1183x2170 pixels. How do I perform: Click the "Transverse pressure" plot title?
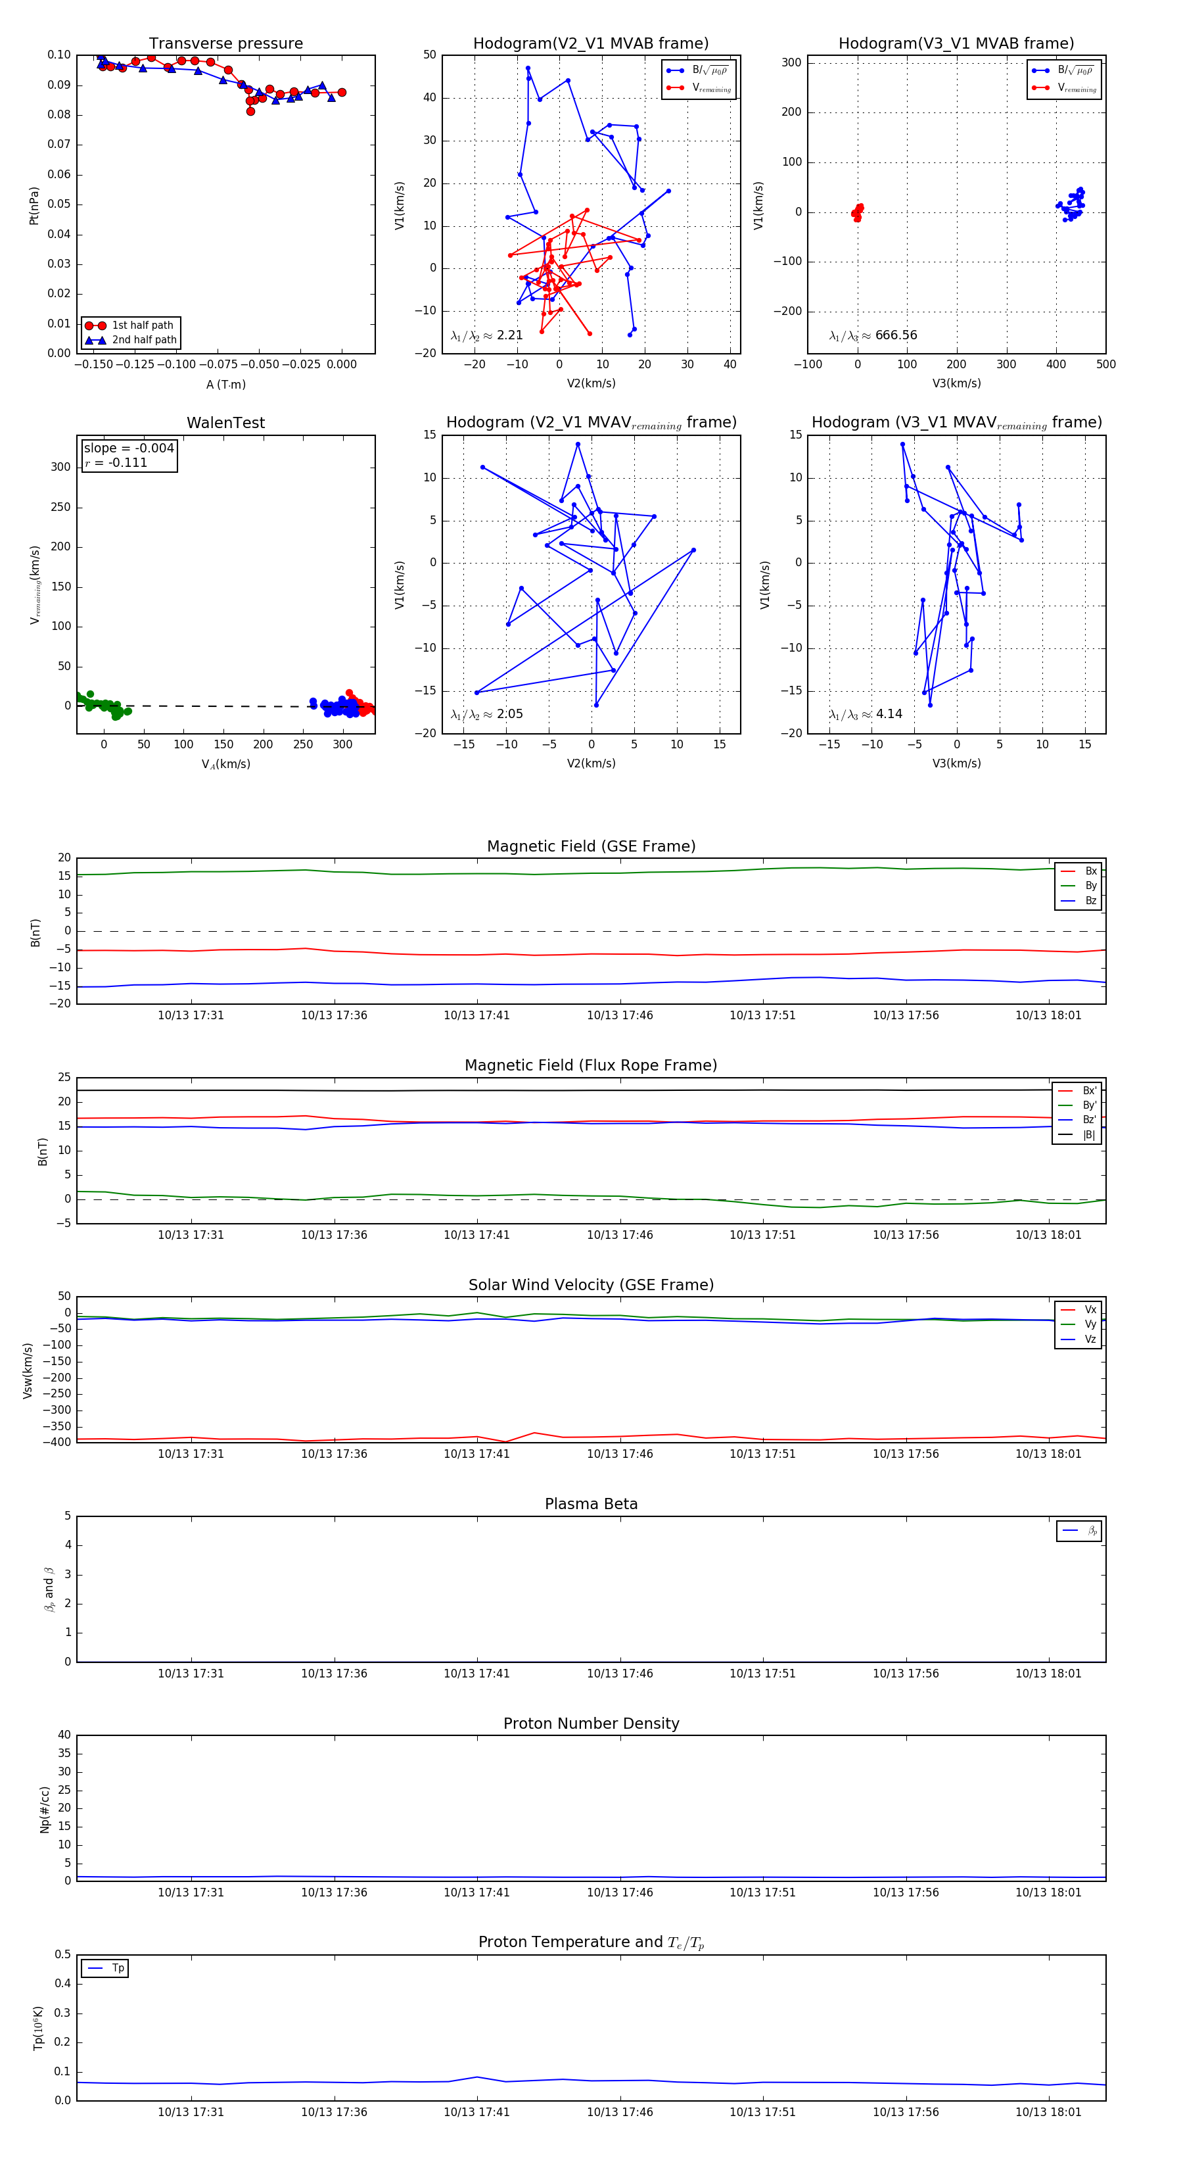(225, 44)
